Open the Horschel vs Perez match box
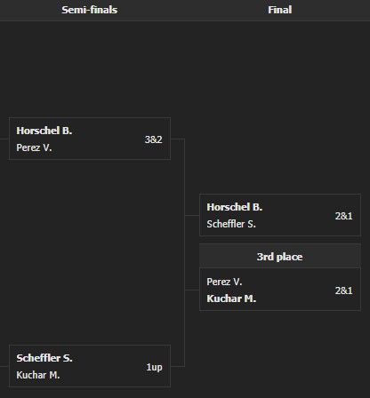Viewport: 370px width, 398px height. [90, 139]
